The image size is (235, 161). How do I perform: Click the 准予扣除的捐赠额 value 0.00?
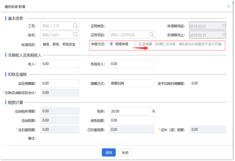pyautogui.click(x=195, y=83)
